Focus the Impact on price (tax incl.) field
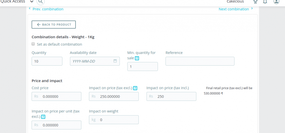285x133 pixels. click(171, 96)
